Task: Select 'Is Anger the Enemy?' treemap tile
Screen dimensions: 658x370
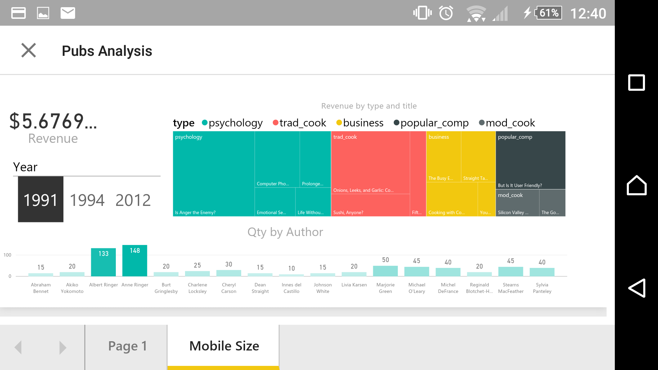Action: point(214,174)
